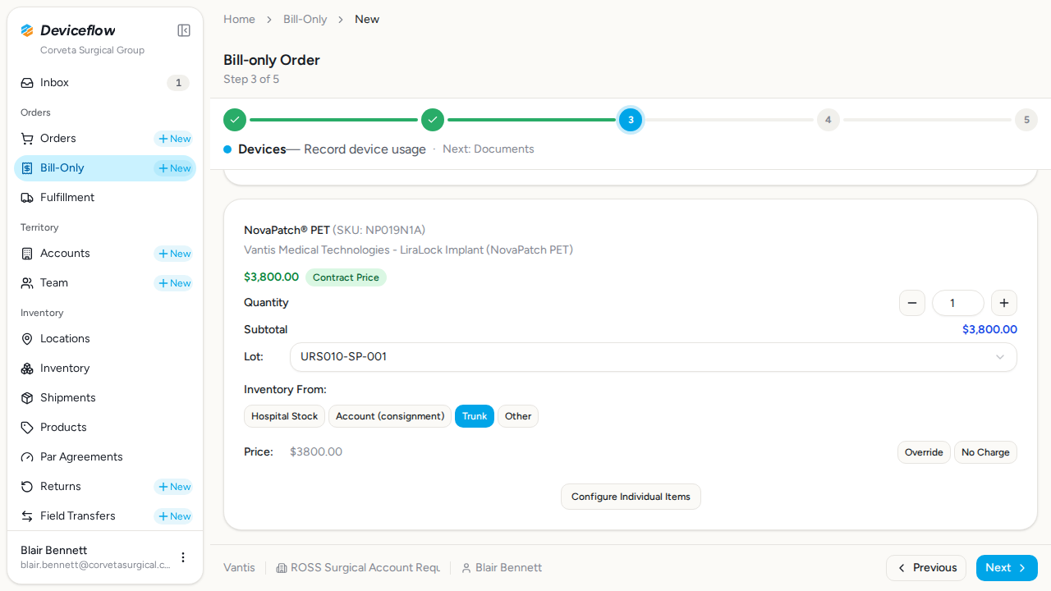Select Account (consignment) inventory source
Viewport: 1051px width, 591px height.
390,416
